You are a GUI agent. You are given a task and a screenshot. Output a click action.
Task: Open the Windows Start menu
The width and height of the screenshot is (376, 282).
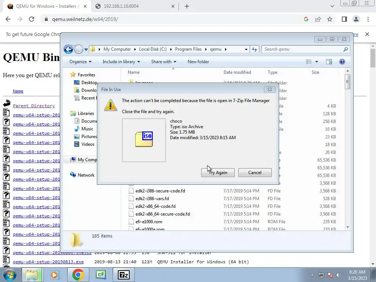pyautogui.click(x=10, y=275)
